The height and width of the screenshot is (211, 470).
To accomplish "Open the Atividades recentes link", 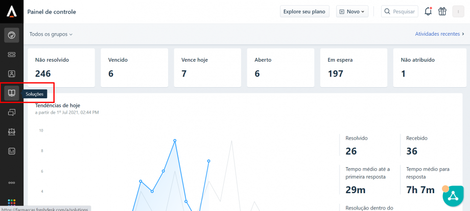I will [x=439, y=34].
